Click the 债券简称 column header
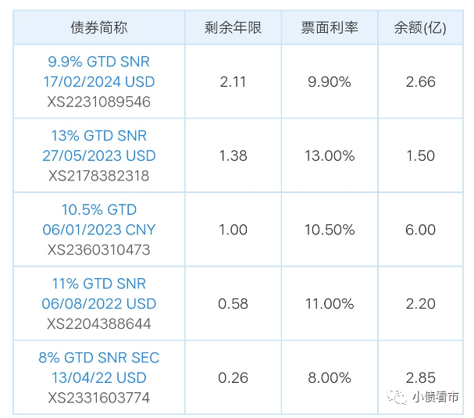Image resolution: width=474 pixels, height=418 pixels. 99,28
